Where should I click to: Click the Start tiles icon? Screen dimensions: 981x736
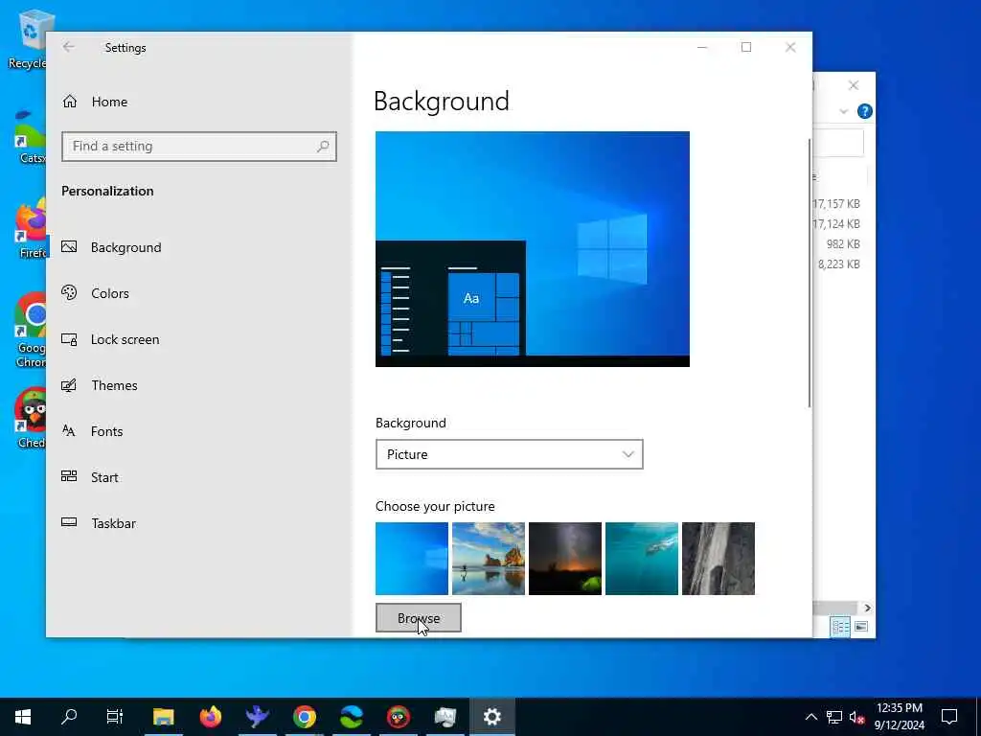pyautogui.click(x=69, y=476)
